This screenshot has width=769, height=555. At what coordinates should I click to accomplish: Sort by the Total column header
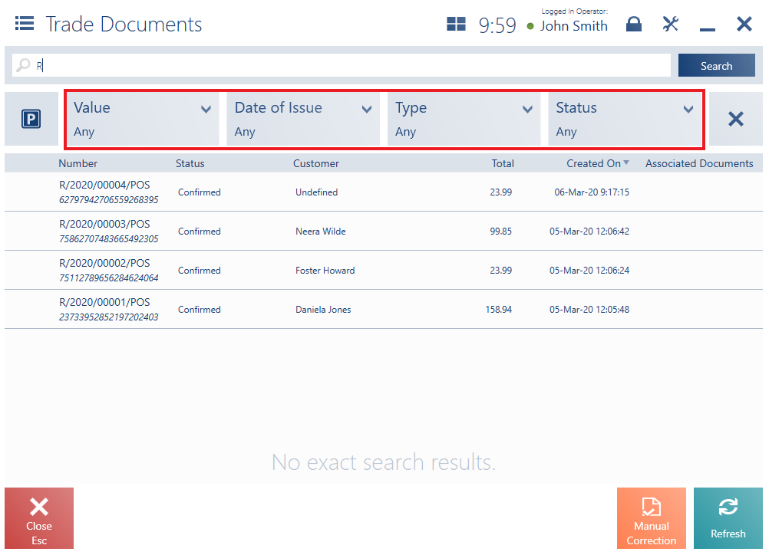pos(503,163)
